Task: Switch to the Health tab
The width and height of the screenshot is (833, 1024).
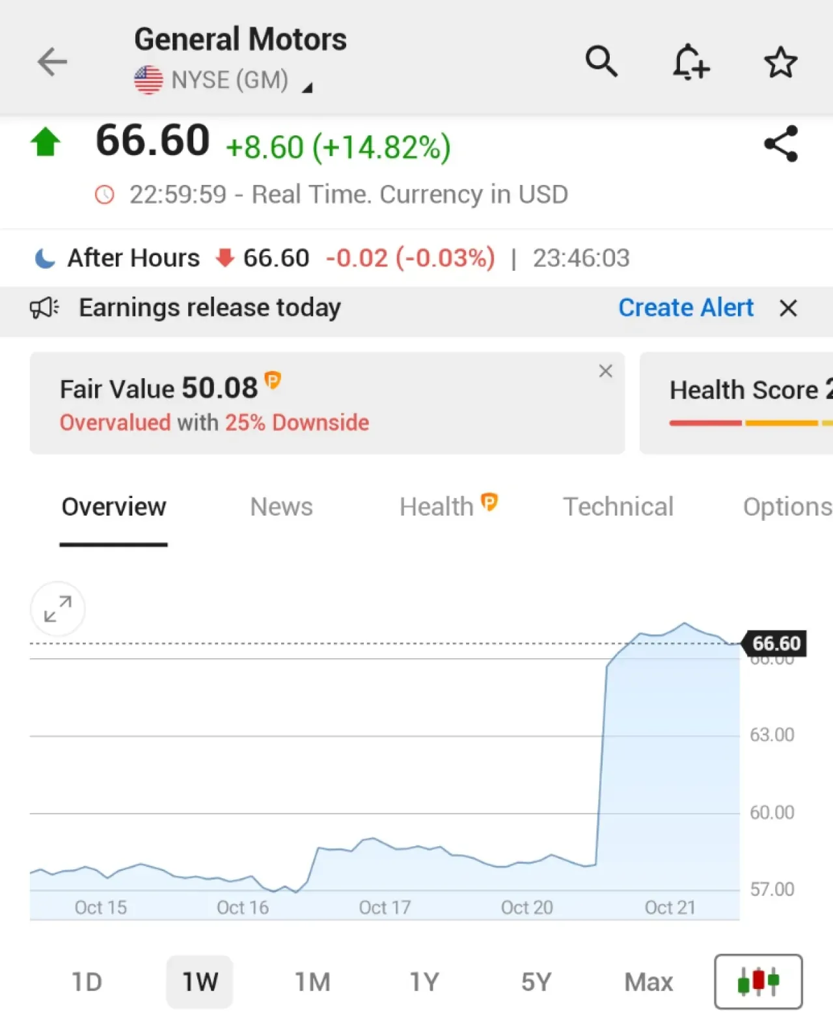Action: [x=448, y=506]
